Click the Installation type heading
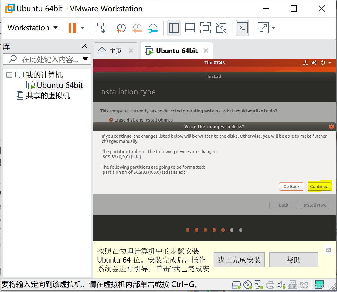This screenshot has height=292, width=337. coord(127,92)
